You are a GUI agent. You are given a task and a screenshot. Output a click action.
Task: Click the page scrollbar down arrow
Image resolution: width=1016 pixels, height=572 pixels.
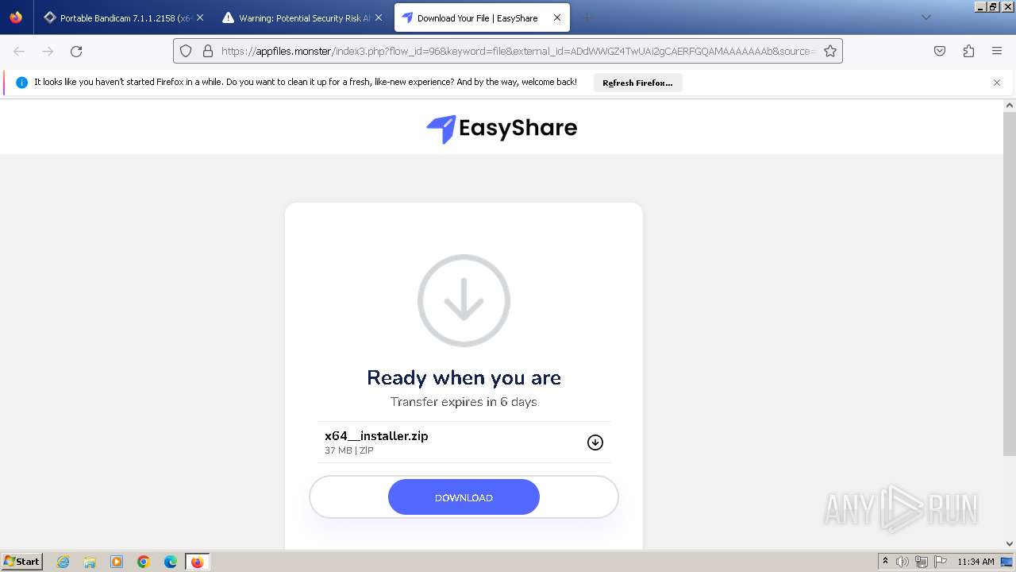click(x=1010, y=543)
